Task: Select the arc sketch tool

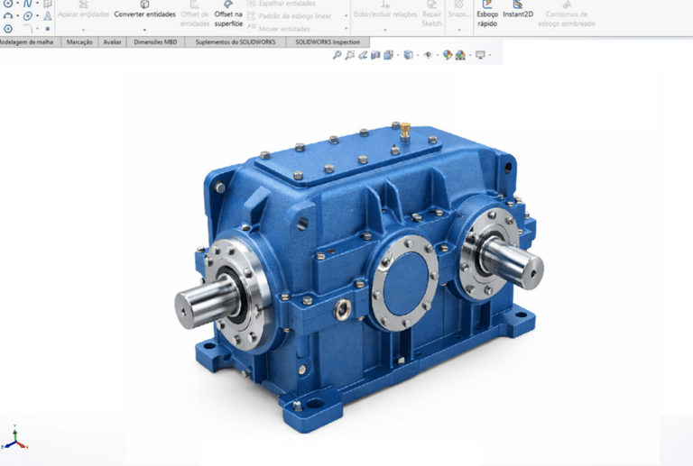Action: pyautogui.click(x=8, y=16)
